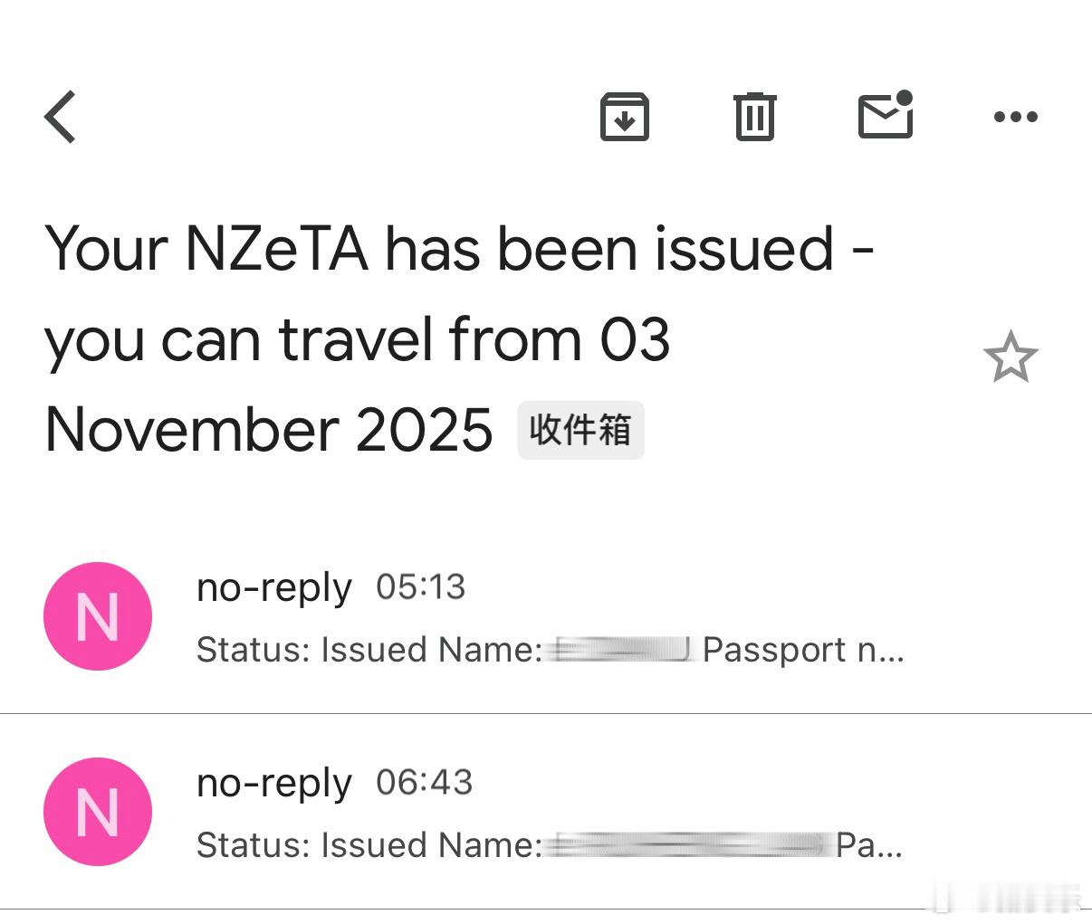Tap the no-reply sender of the first message
Image resolution: width=1092 pixels, height=924 pixels.
click(273, 587)
